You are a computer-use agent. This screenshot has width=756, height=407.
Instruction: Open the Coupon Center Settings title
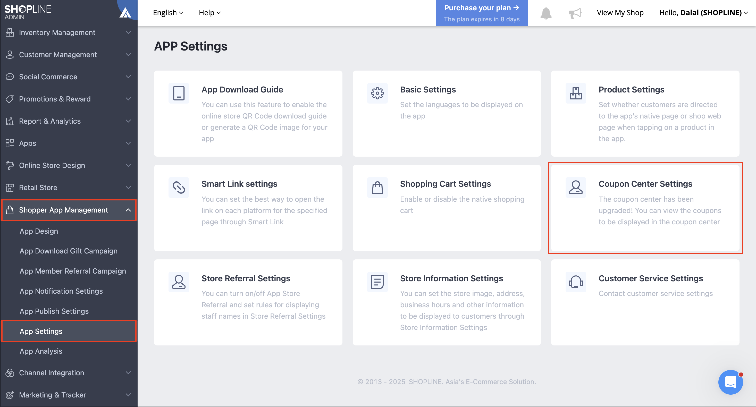(x=645, y=184)
